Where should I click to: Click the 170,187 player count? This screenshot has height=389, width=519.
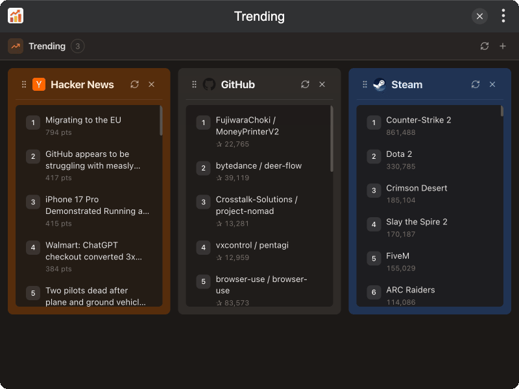pos(401,234)
